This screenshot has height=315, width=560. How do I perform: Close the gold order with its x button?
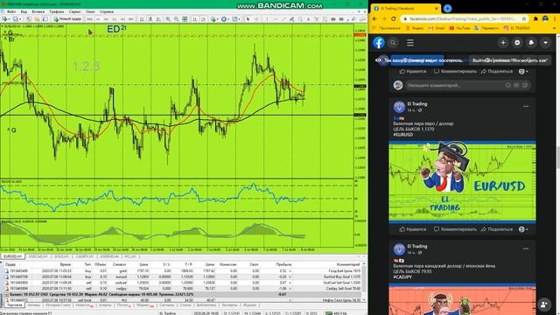coord(290,271)
